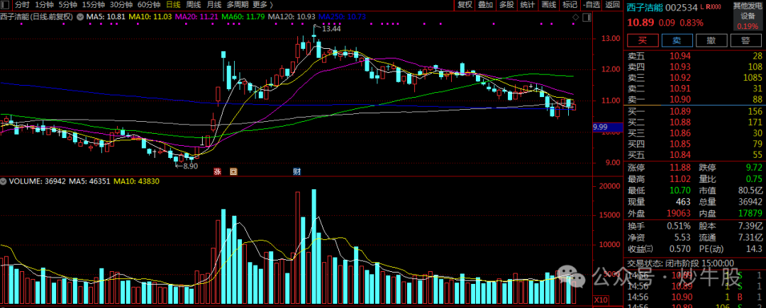This screenshot has height=308, width=766.
Task: Click the stock code 002534
Action: (x=682, y=7)
